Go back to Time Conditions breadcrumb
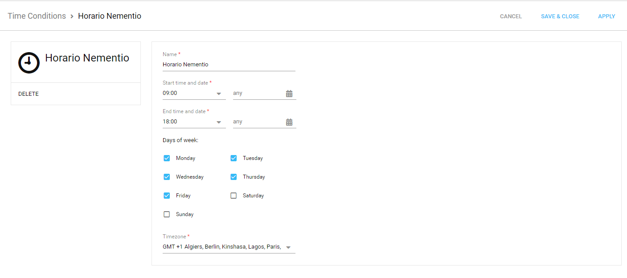 click(37, 16)
